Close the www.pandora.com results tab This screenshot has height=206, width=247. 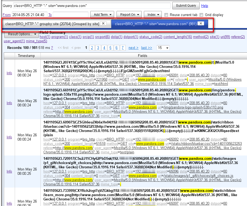[x=201, y=24]
